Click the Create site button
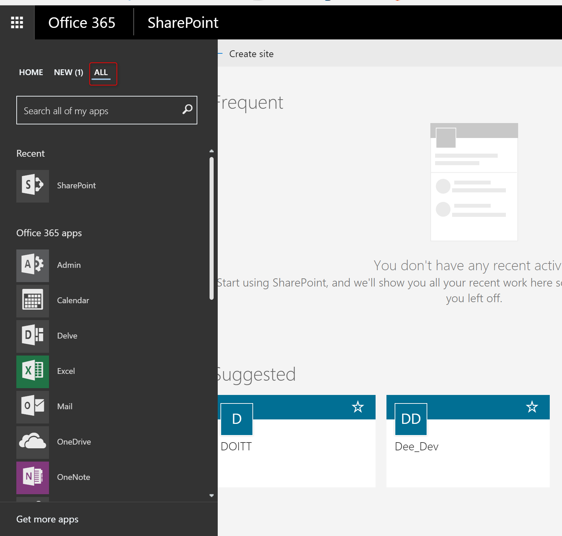562x536 pixels. (x=251, y=54)
